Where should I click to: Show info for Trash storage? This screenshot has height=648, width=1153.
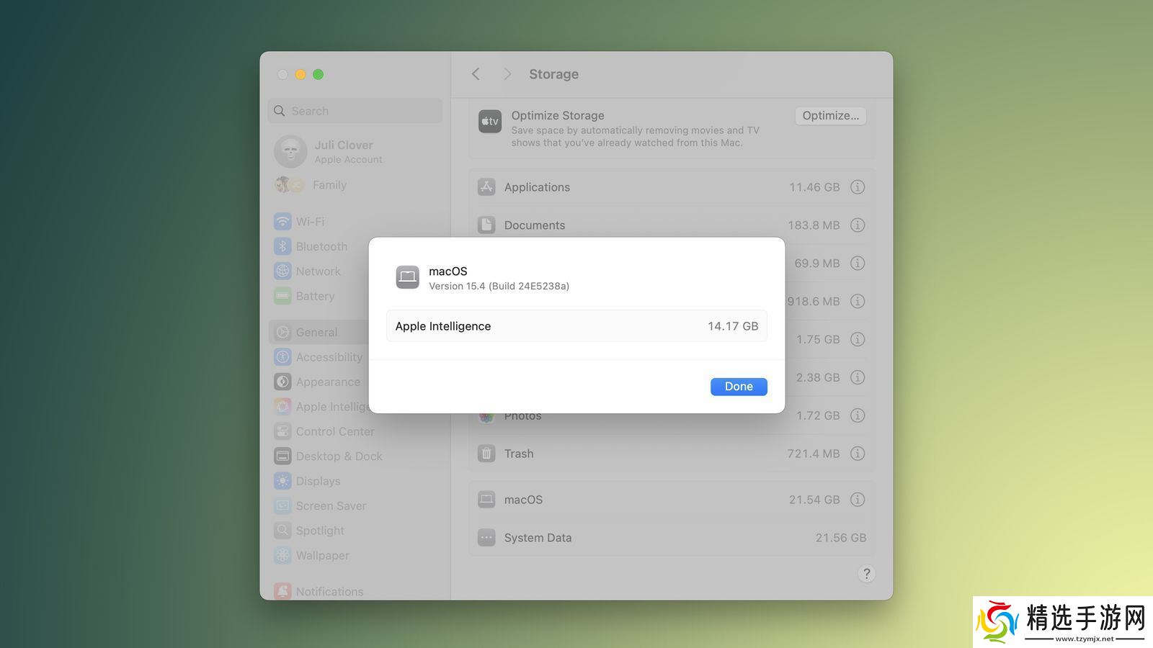pyautogui.click(x=857, y=454)
